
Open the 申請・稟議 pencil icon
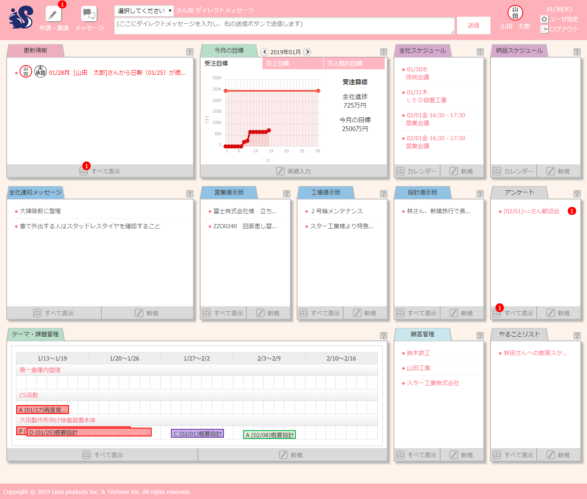pyautogui.click(x=53, y=14)
